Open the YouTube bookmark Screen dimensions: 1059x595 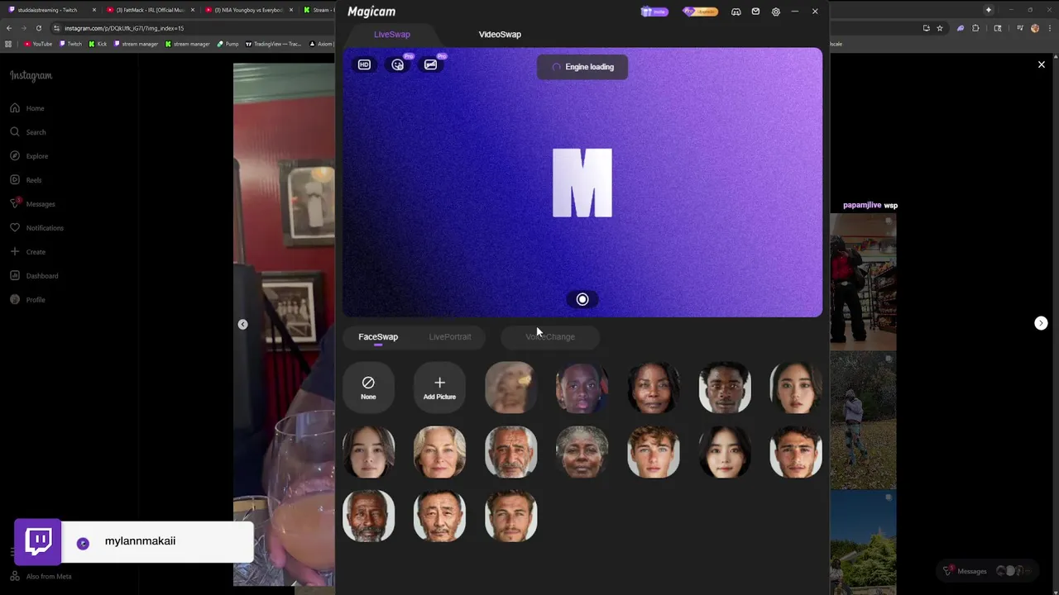[x=38, y=44]
